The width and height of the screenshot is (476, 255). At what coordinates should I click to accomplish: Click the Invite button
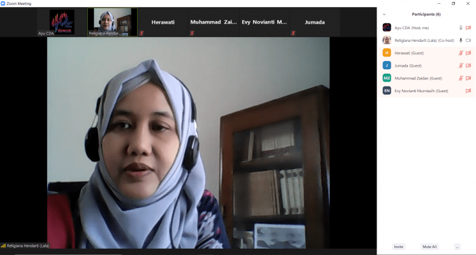click(399, 247)
